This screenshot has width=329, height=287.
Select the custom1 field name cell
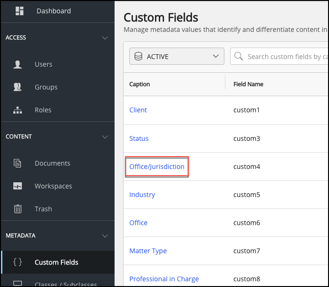pos(247,110)
